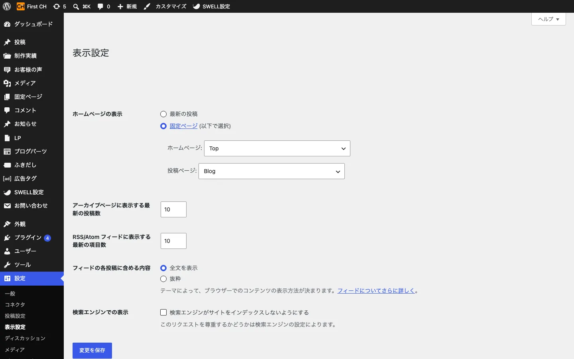
Task: Open the 投稿ページ dropdown showing Blog
Action: 271,171
